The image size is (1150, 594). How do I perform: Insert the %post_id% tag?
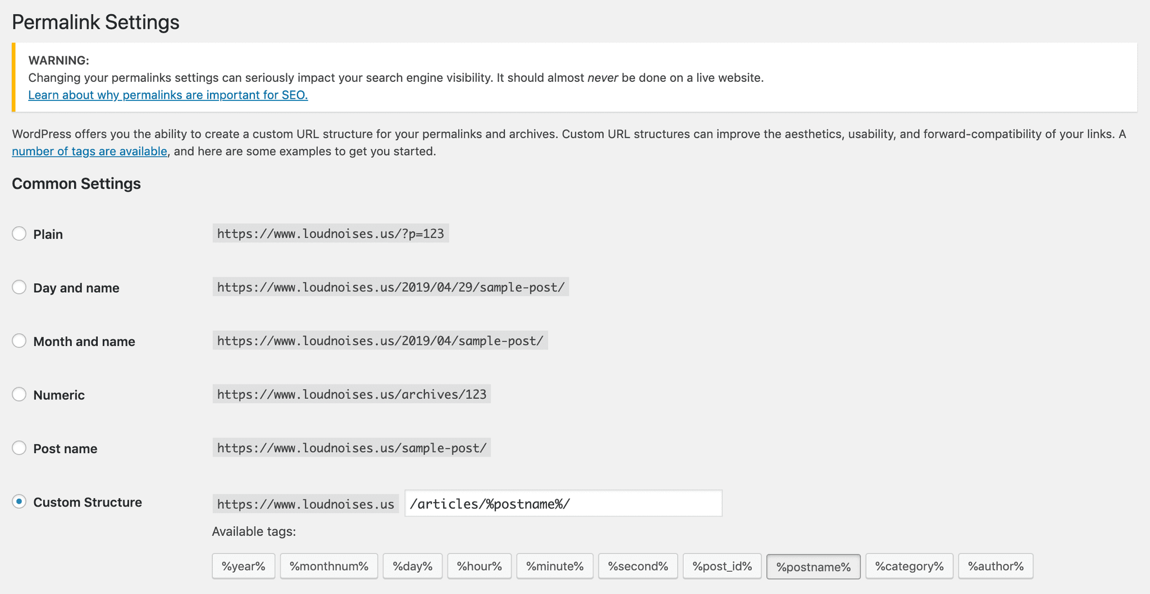pos(722,566)
